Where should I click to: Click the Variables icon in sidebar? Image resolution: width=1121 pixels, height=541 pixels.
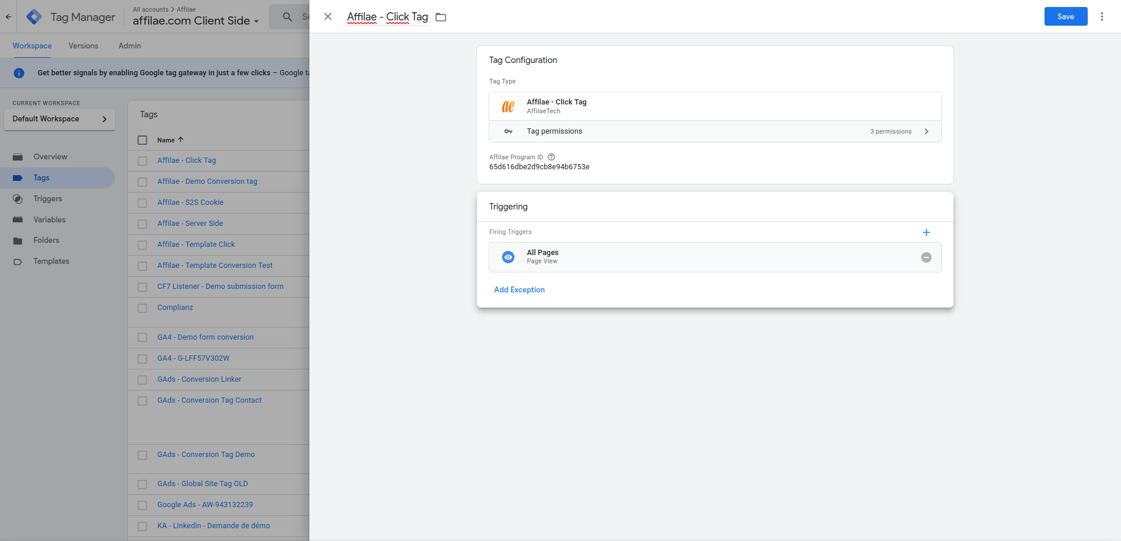(18, 220)
